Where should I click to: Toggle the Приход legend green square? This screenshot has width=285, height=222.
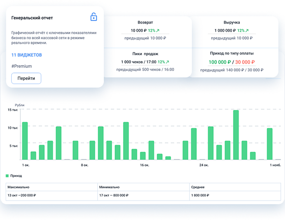[7, 176]
